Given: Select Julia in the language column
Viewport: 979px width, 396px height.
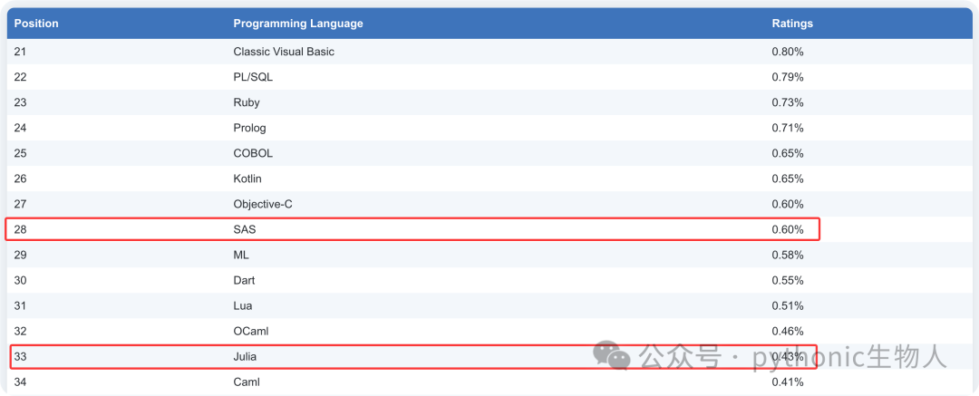Looking at the screenshot, I should tap(245, 357).
